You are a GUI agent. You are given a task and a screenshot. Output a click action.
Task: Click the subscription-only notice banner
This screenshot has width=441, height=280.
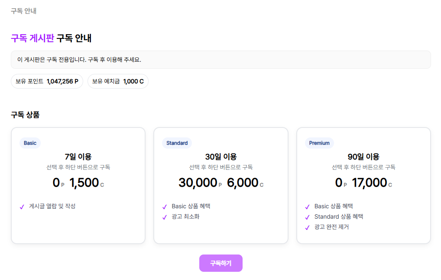pos(220,60)
